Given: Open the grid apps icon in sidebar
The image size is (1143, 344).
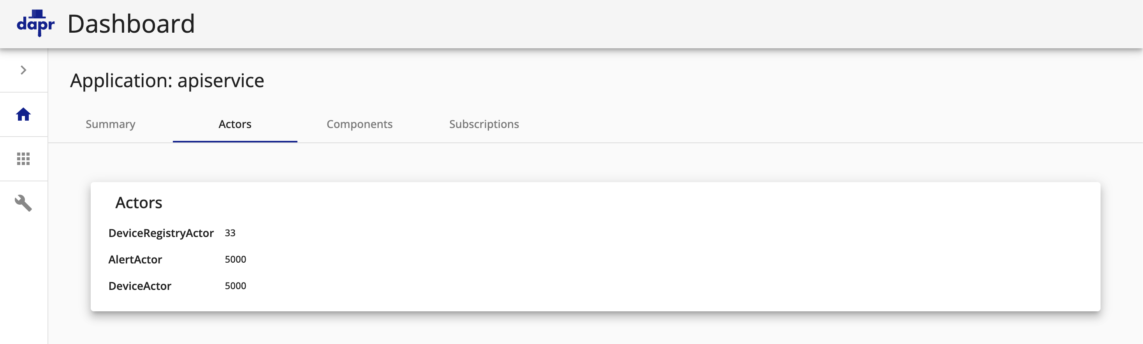Looking at the screenshot, I should coord(23,159).
